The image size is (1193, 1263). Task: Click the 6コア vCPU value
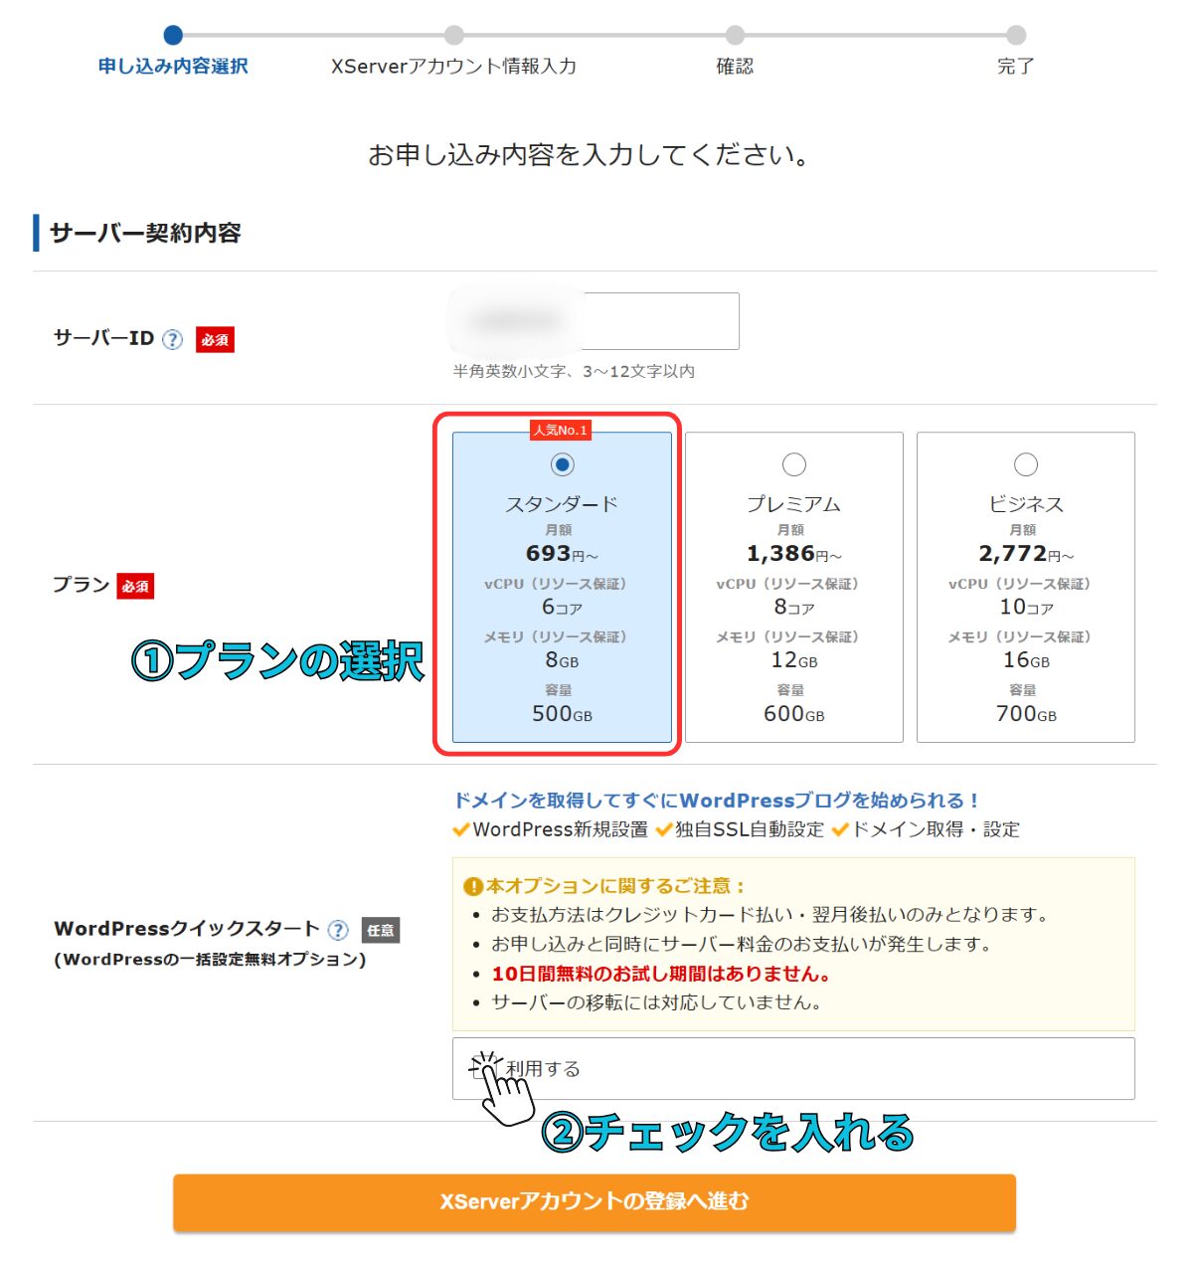(x=563, y=607)
